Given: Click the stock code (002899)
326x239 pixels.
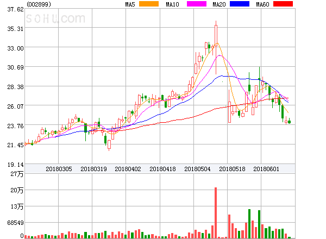Looking at the screenshot, I should [39, 4].
